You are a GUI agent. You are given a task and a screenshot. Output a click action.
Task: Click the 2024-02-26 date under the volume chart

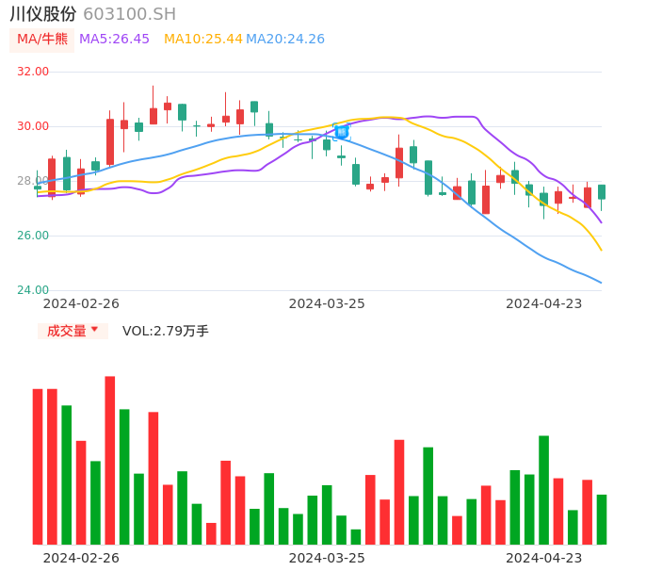81,557
